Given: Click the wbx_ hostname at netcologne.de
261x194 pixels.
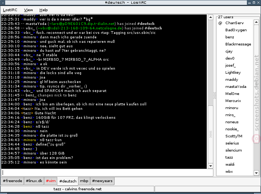Looking at the screenshot, I should (80, 28).
